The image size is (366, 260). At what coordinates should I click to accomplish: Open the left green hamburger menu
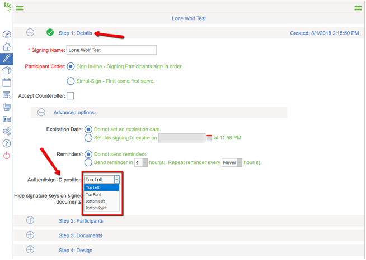20,8
